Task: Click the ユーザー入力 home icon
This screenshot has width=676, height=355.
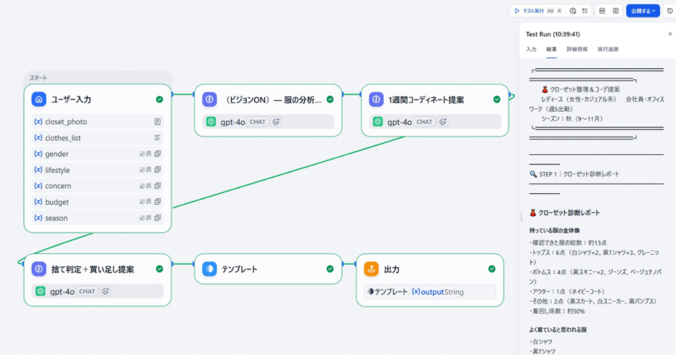Action: click(x=39, y=99)
